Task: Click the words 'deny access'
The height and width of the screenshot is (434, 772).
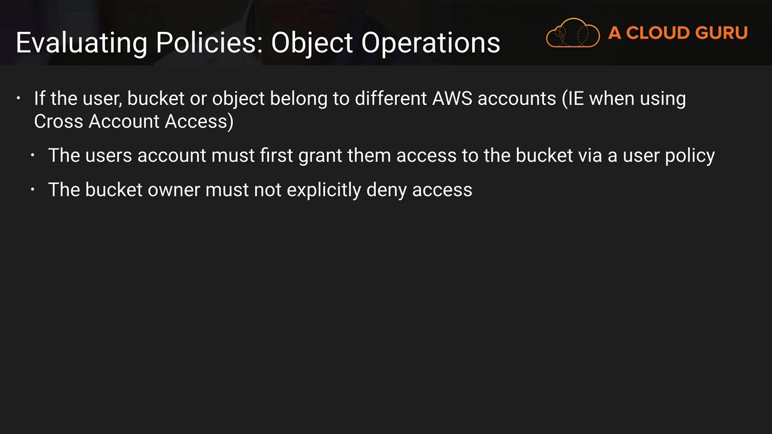Action: pyautogui.click(x=419, y=190)
